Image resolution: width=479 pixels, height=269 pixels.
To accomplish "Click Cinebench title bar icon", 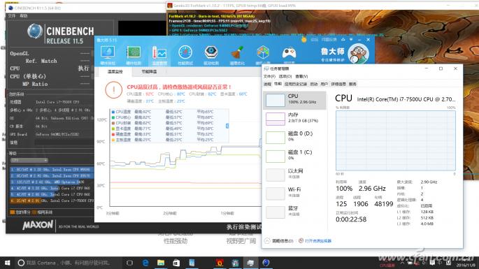I will tap(10, 8).
